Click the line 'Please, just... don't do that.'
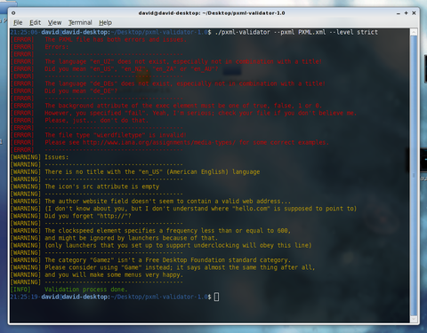The height and width of the screenshot is (333, 427). coord(96,120)
